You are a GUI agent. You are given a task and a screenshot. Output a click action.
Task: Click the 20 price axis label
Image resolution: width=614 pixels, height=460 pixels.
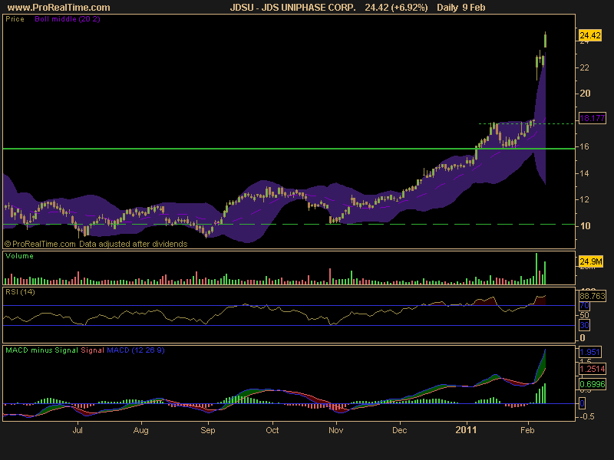[x=585, y=94]
